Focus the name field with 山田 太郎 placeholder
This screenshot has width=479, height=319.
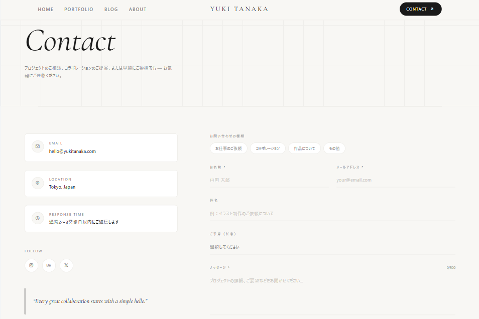269,180
